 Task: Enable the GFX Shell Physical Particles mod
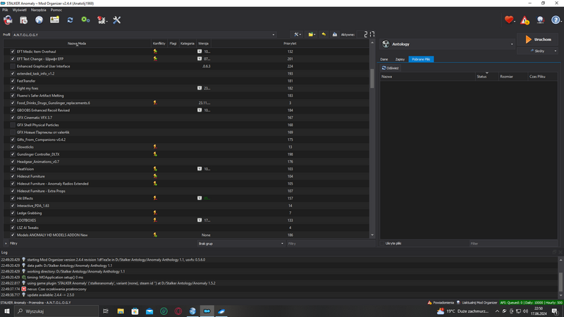tap(13, 125)
